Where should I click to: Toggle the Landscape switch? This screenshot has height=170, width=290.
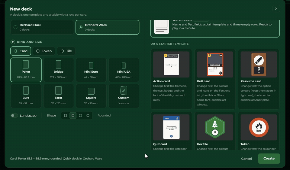click(14, 116)
